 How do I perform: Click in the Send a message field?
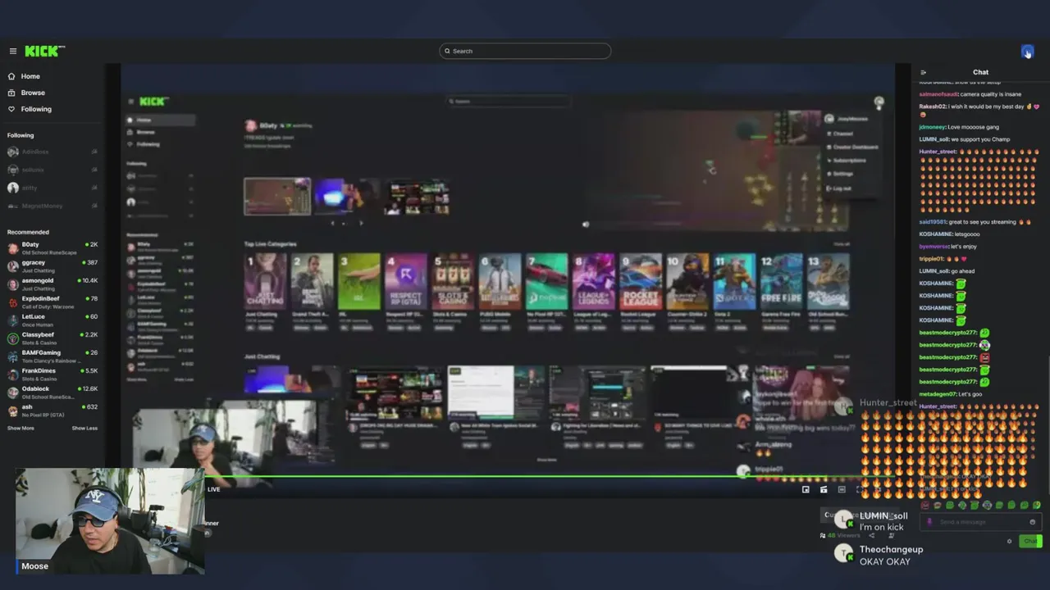981,522
